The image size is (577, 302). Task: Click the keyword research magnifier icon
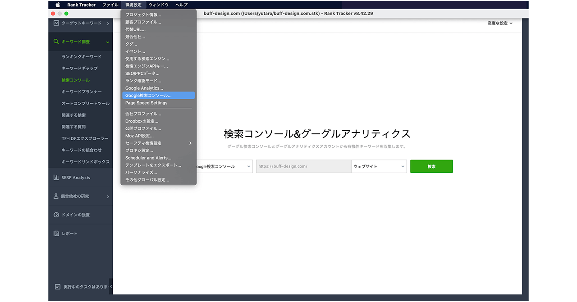(x=56, y=42)
